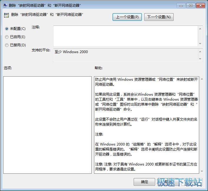Maximize the policy dialog window

pyautogui.click(x=191, y=6)
